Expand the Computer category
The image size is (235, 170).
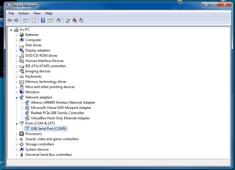click(x=16, y=40)
